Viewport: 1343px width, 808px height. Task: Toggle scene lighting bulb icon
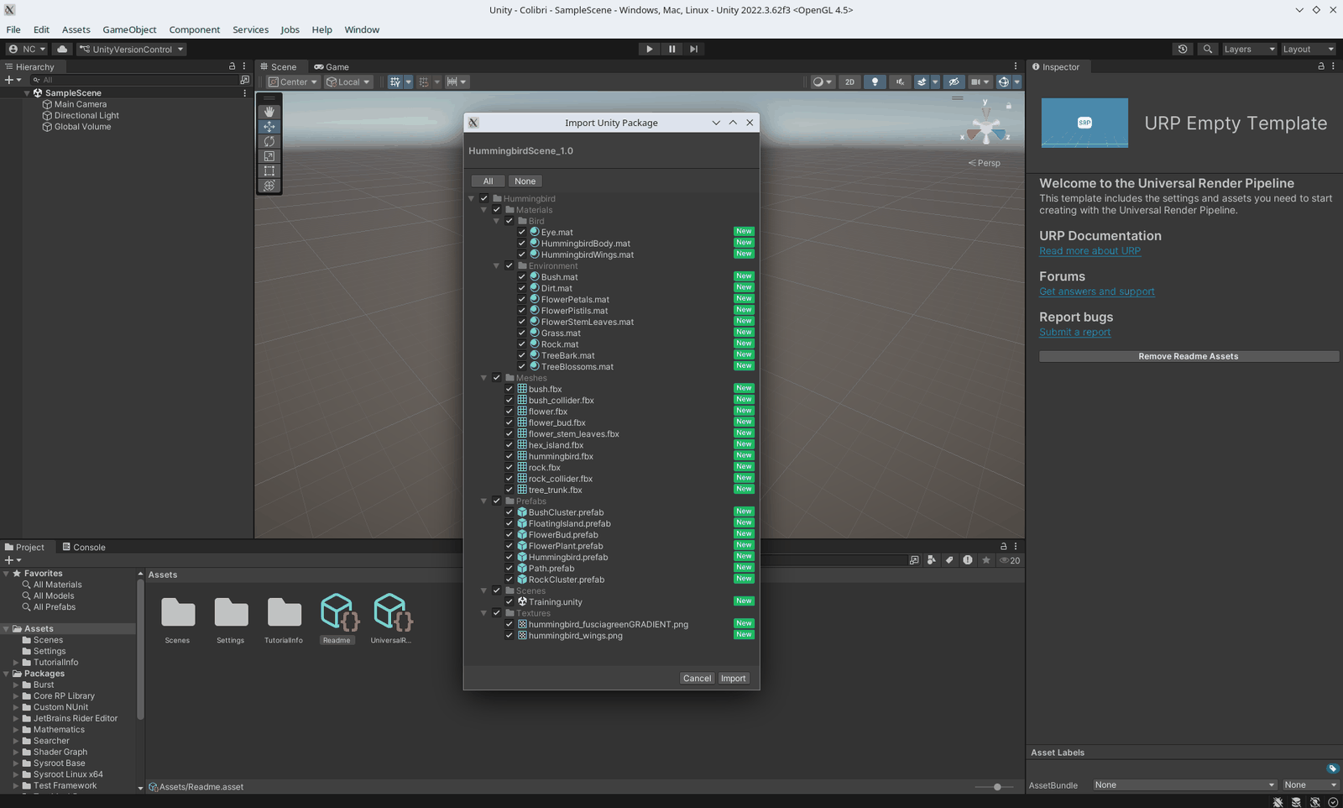tap(875, 81)
